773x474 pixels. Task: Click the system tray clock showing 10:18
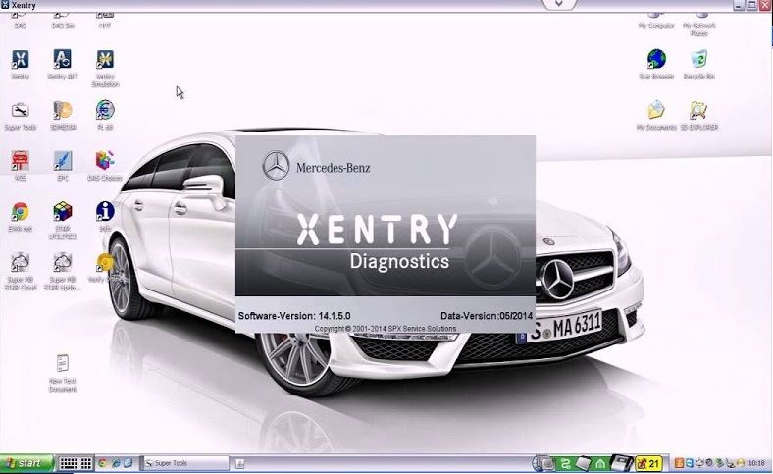pyautogui.click(x=756, y=463)
